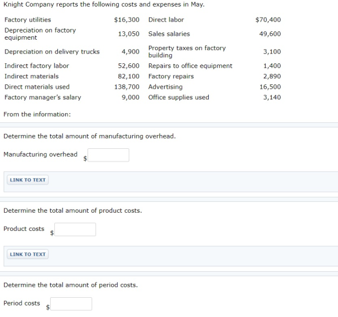Click the Sales salaries 49,600 value
This screenshot has height=317, width=338.
[x=270, y=34]
